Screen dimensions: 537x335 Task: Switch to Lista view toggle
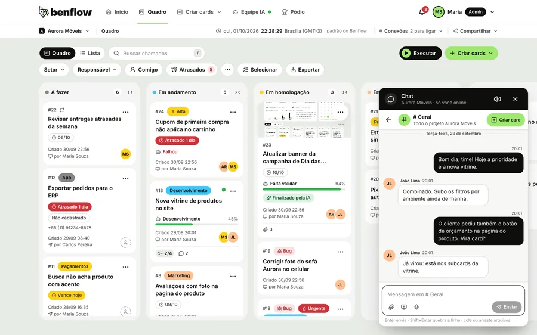coord(90,53)
